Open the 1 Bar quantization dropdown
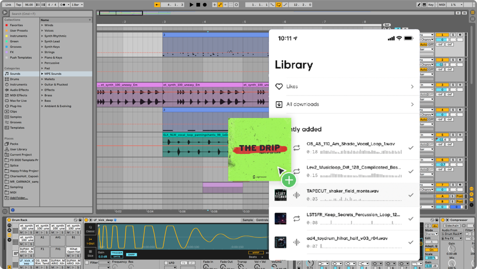 click(77, 5)
